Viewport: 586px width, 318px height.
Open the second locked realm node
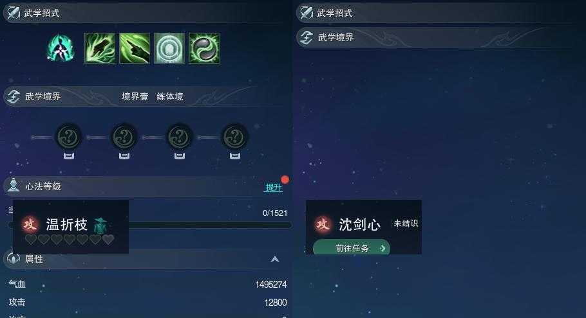124,137
